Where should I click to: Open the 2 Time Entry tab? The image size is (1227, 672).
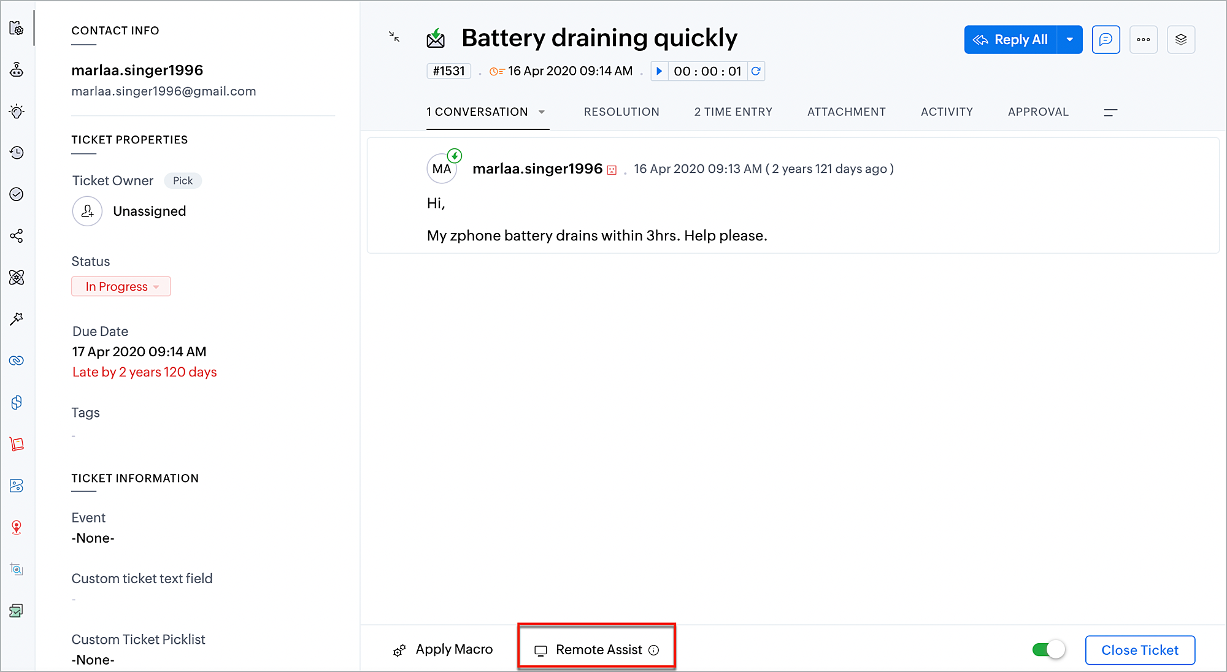(733, 112)
